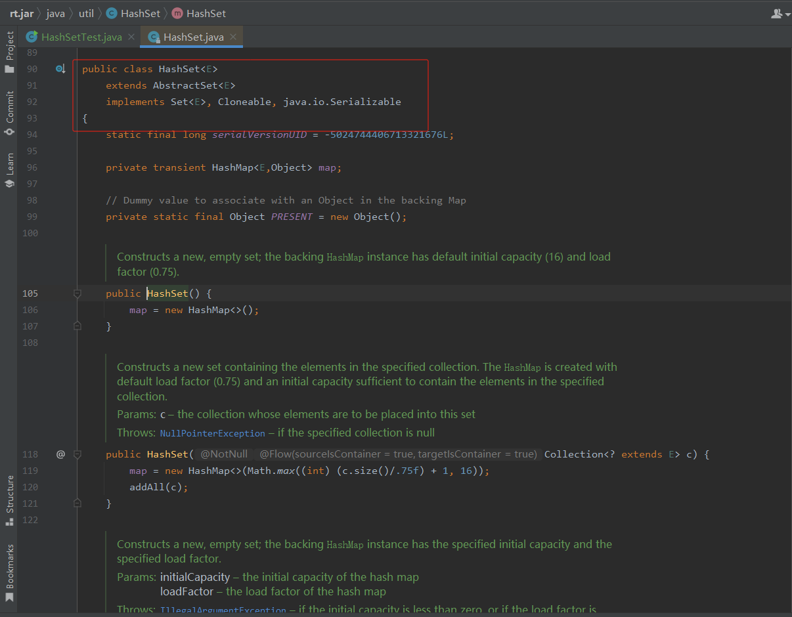Open the Project tool window
Viewport: 792px width, 617px height.
point(9,52)
